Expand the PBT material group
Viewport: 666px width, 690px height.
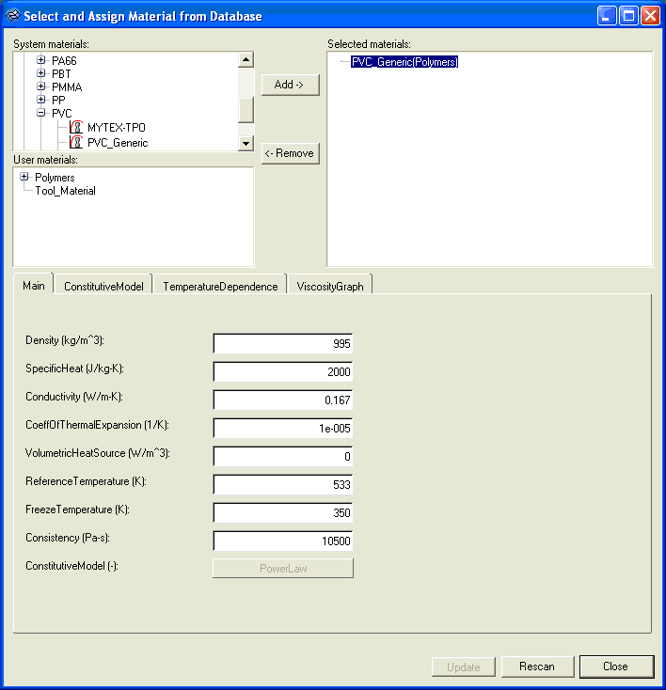(41, 73)
